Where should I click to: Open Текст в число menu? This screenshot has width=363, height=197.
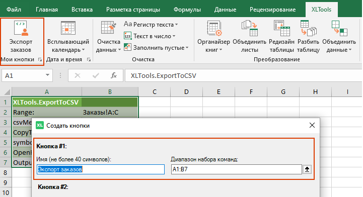point(150,36)
